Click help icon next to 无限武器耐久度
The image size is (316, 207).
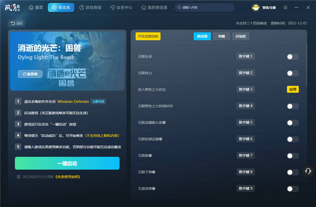point(164,123)
